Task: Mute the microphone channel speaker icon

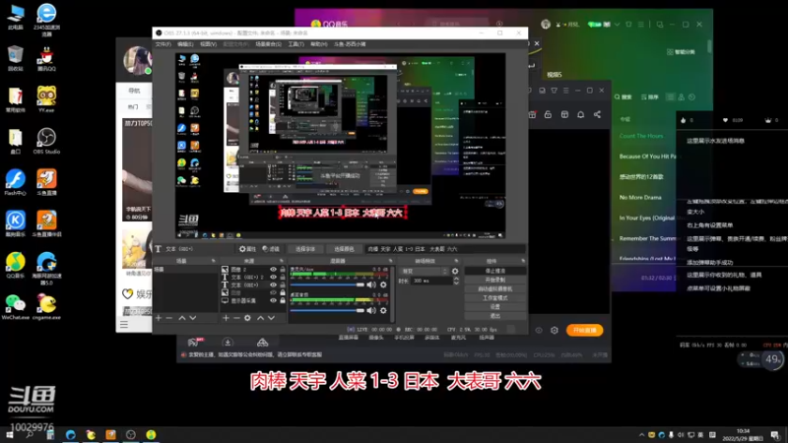Action: pos(371,285)
